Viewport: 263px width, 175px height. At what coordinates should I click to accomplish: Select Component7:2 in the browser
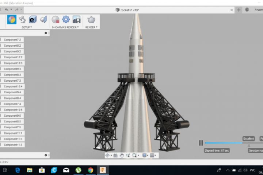12,40
